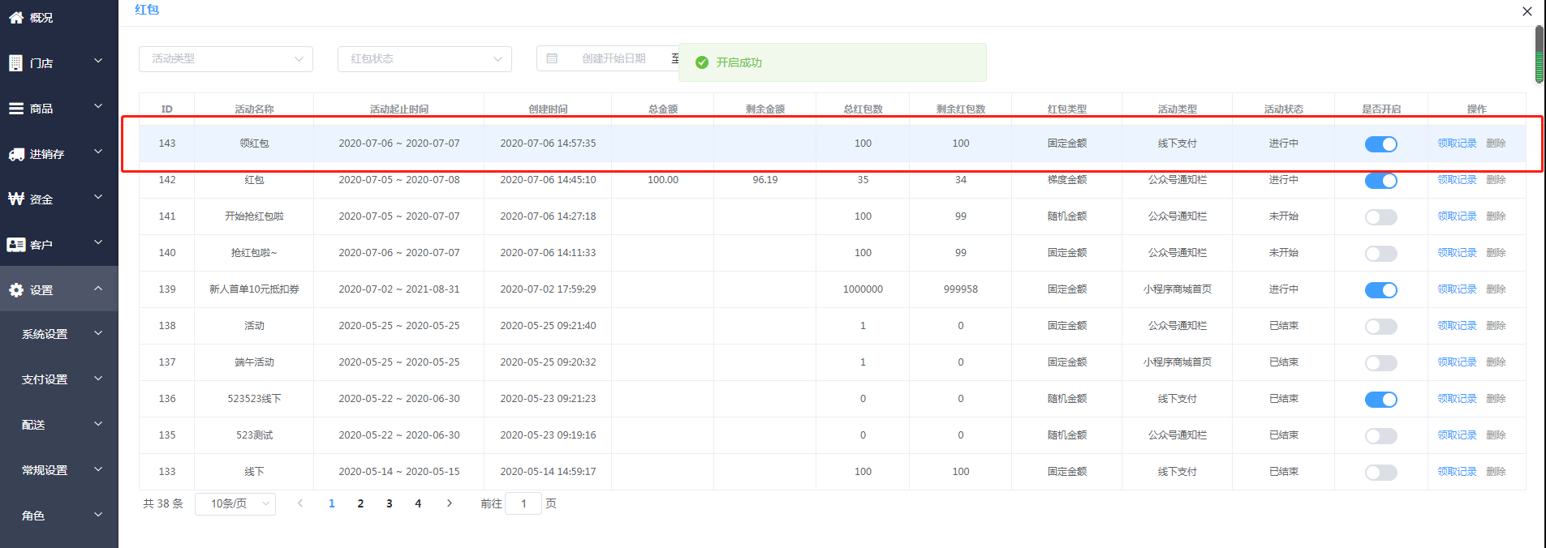Delete the 端午活动 row via 删除
The height and width of the screenshot is (548, 1546).
click(x=1496, y=362)
